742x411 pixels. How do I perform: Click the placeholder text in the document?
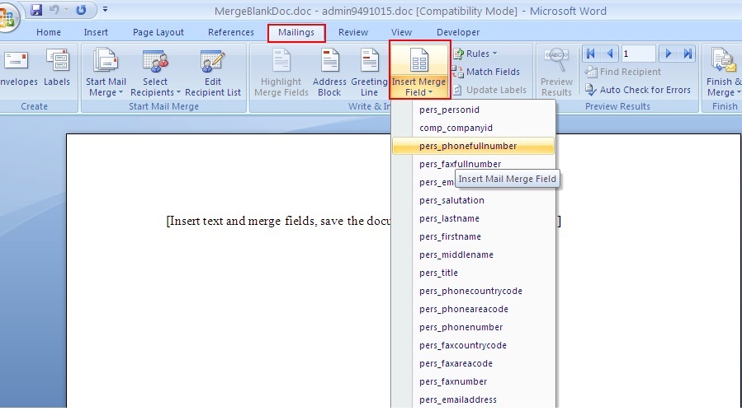[278, 221]
